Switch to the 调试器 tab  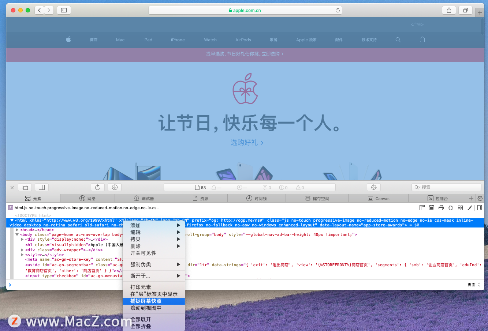pyautogui.click(x=144, y=198)
